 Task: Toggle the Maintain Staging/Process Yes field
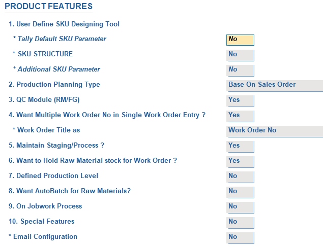pyautogui.click(x=240, y=146)
